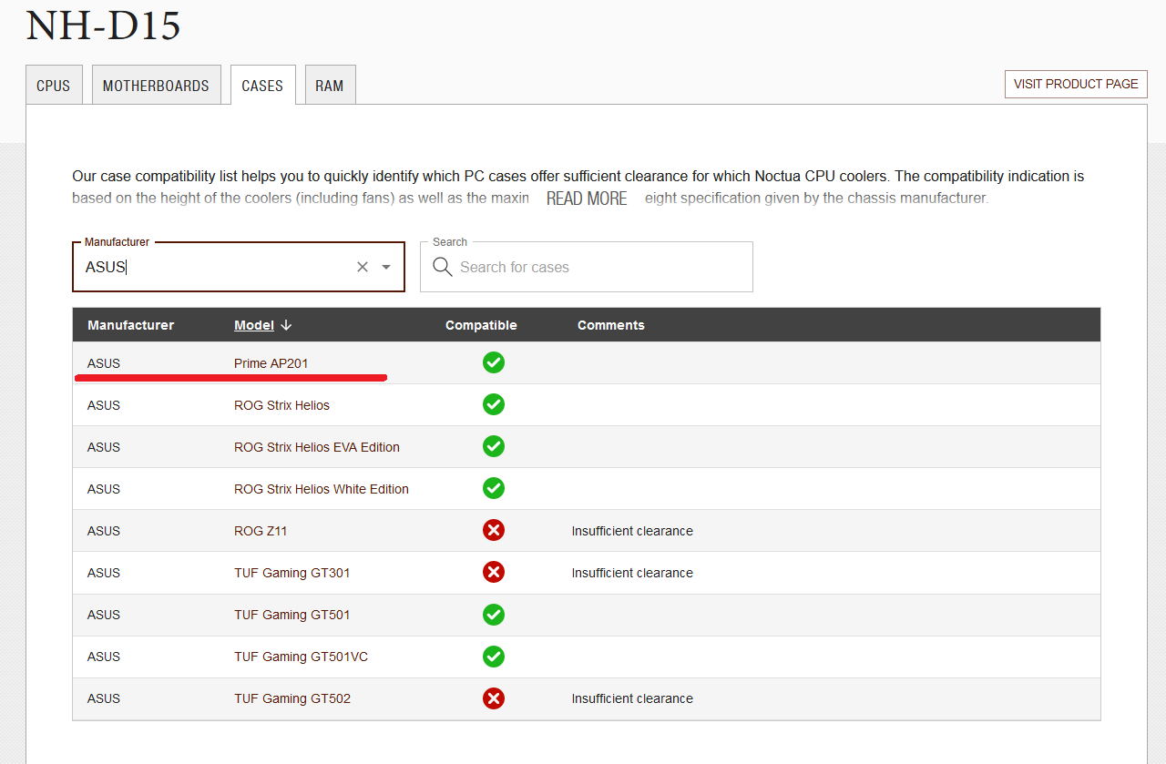Expand description with READ MORE
This screenshot has height=764, width=1166.
587,199
